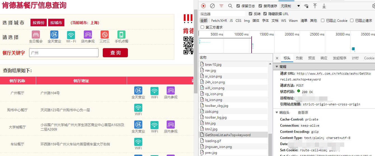Filter requests by Fetch/XHR

219,20
